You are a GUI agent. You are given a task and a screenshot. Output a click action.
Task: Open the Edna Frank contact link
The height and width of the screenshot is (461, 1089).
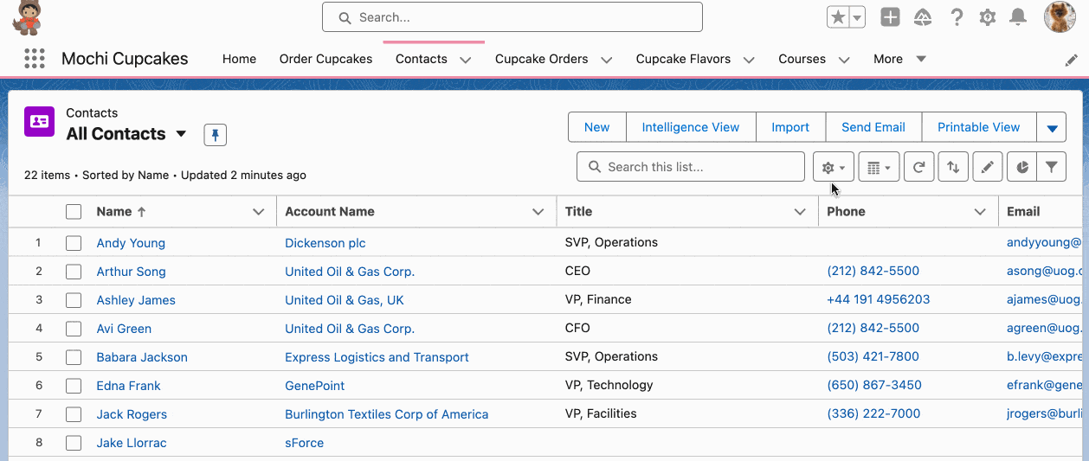click(x=128, y=386)
